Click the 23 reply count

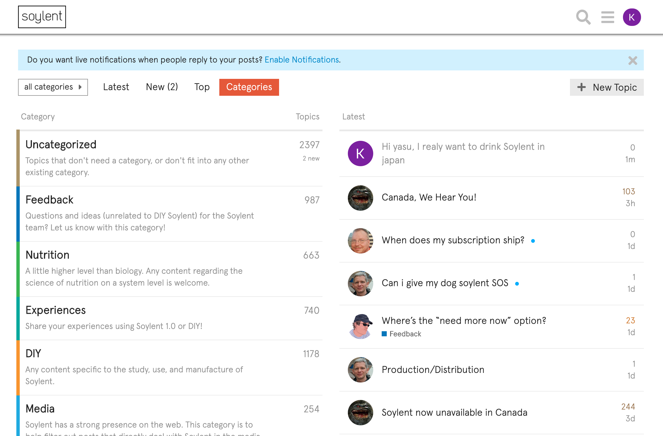630,321
